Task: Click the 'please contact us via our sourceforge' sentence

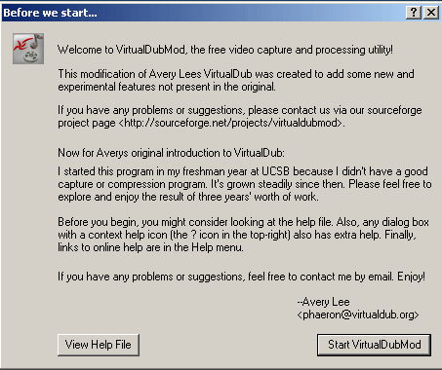Action: 240,117
